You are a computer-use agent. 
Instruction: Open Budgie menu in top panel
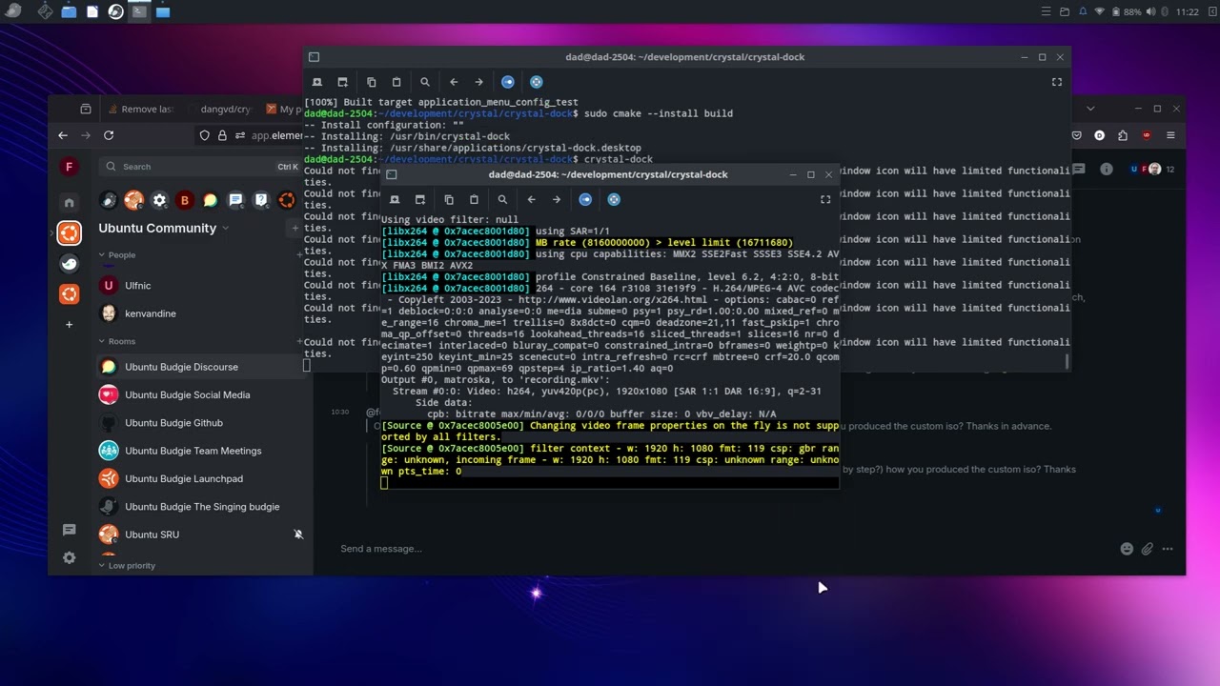coord(13,11)
